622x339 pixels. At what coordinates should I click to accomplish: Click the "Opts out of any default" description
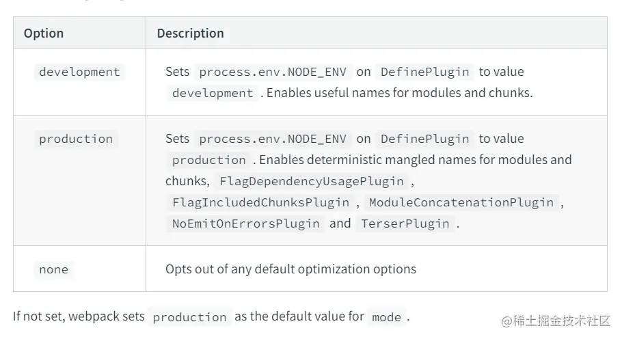pos(290,269)
